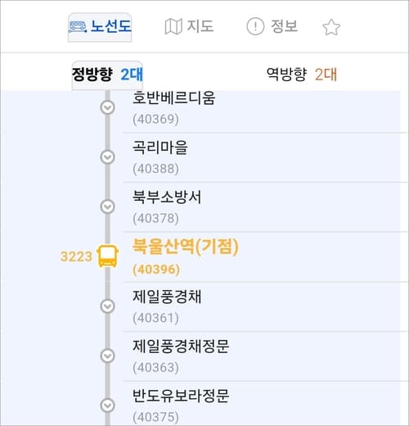Tap the exclamation info icon beside 정보
Viewport: 409px width, 426px height.
point(255,26)
